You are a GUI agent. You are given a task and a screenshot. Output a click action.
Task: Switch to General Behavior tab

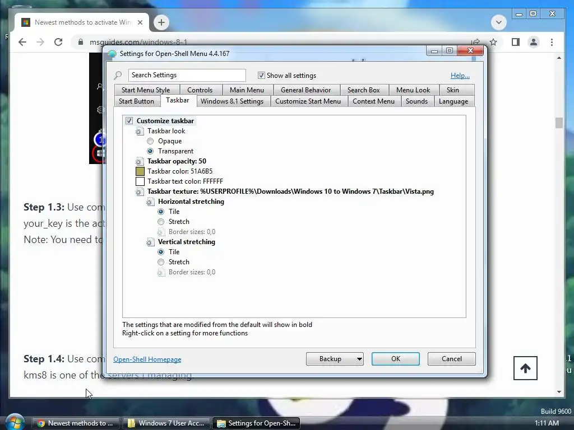[305, 90]
